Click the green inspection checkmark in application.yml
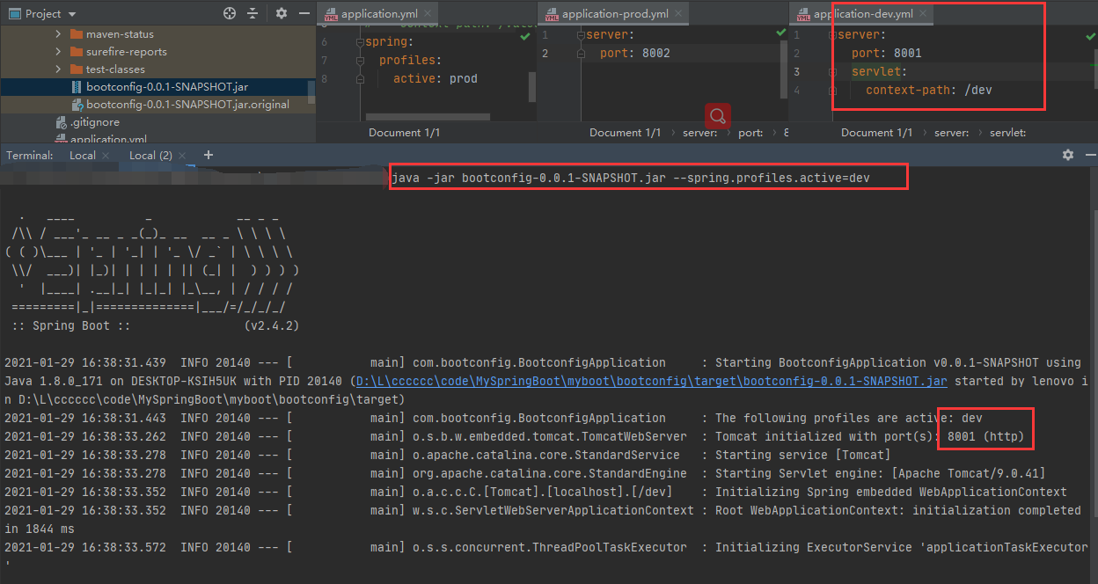The image size is (1098, 584). point(524,36)
